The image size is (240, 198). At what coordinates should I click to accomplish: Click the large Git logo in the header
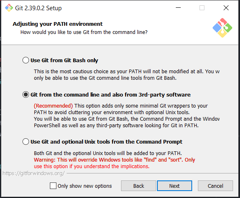coord(222,28)
